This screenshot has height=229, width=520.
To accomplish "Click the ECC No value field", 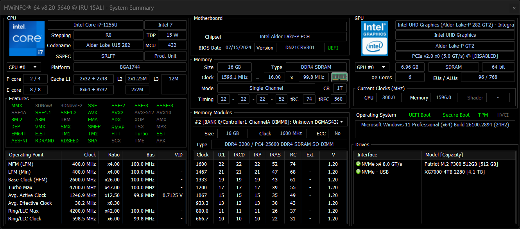I will (338, 133).
